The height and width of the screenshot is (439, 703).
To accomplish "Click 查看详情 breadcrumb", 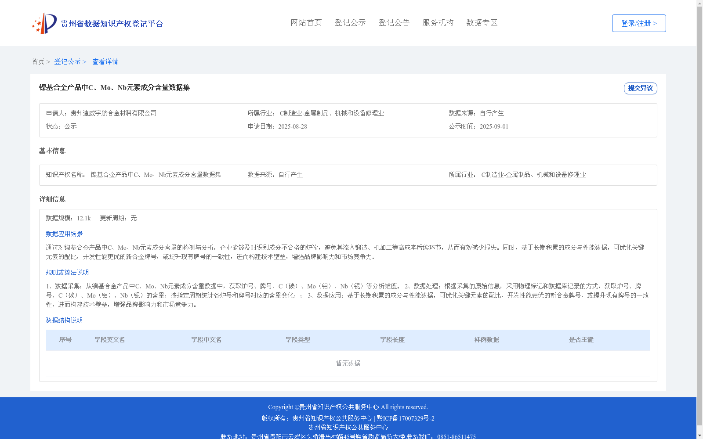I will (x=105, y=61).
